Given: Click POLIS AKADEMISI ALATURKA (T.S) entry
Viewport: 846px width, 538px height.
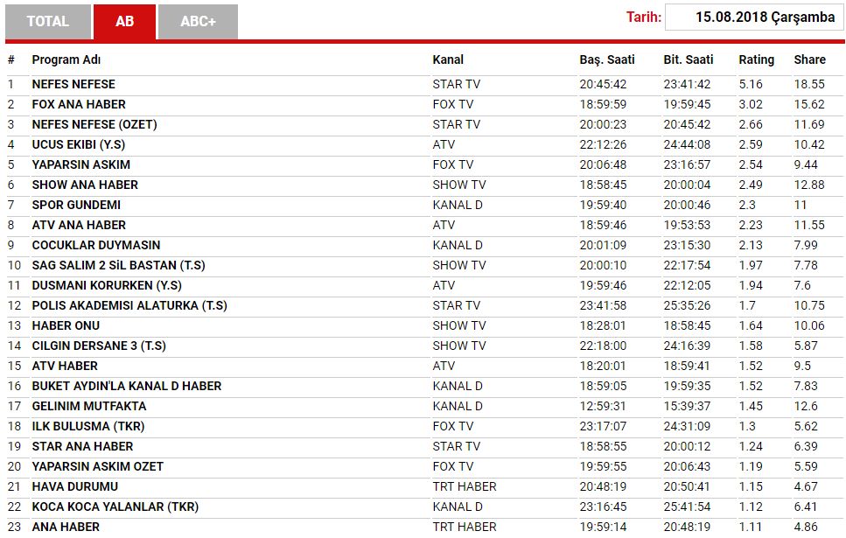Looking at the screenshot, I should [x=129, y=305].
